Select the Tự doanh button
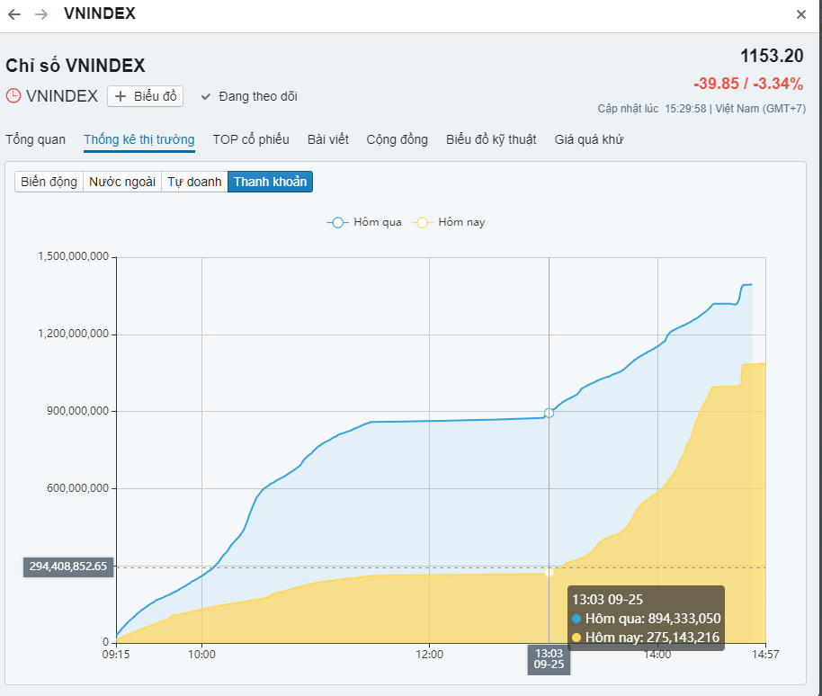Screen dimensions: 822x696 pyautogui.click(x=194, y=182)
